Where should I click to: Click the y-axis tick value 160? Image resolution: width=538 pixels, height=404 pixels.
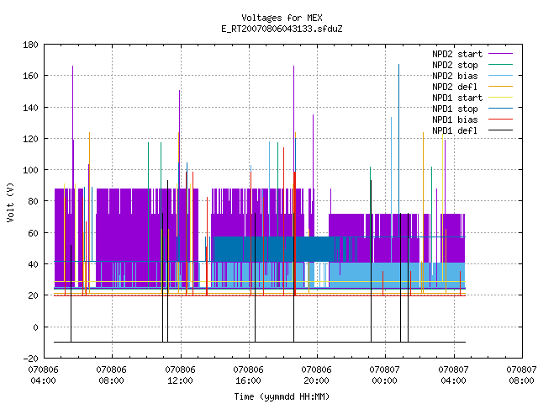pyautogui.click(x=30, y=76)
